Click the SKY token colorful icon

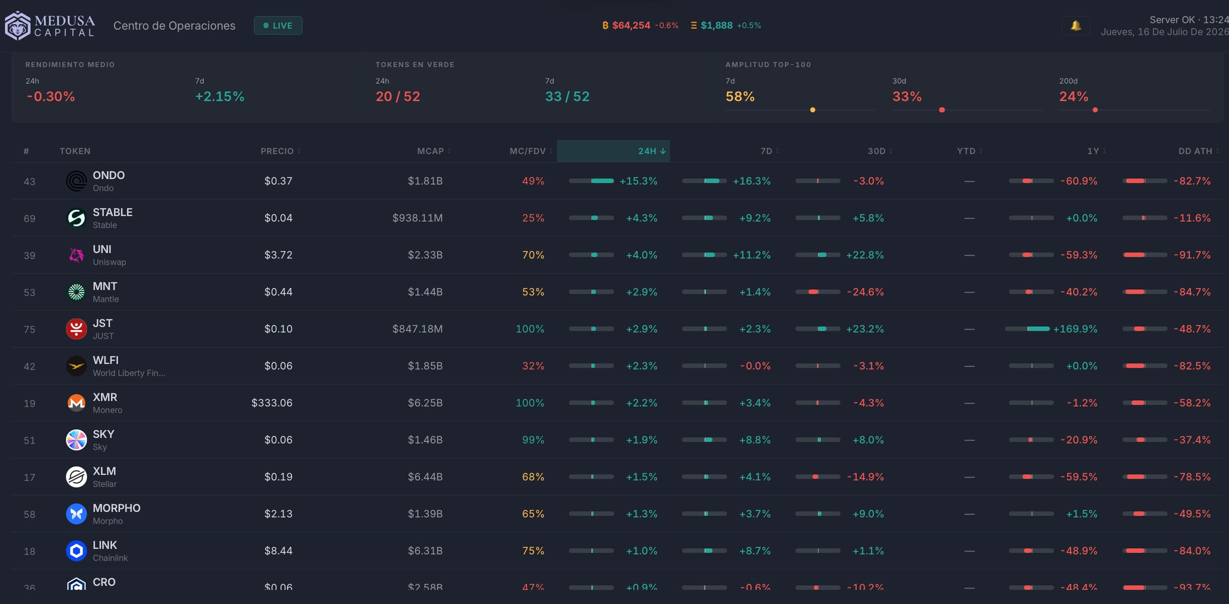(76, 440)
